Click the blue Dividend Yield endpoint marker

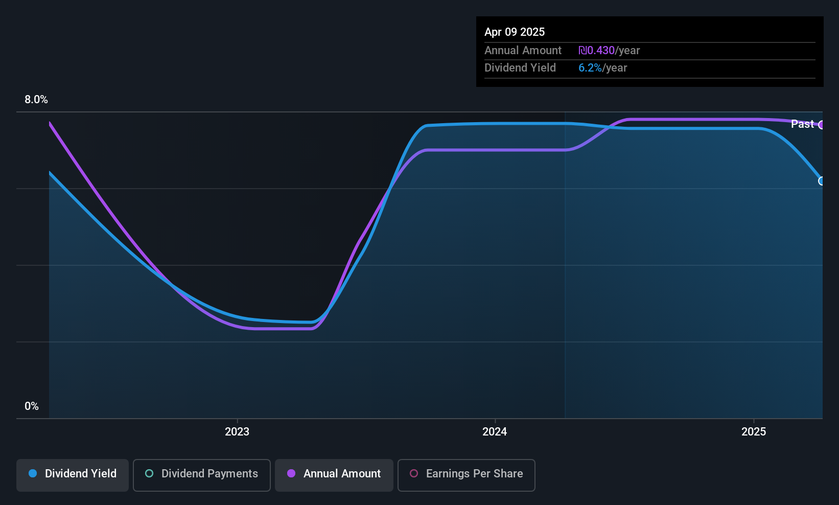822,181
